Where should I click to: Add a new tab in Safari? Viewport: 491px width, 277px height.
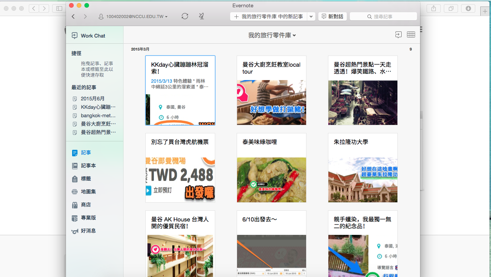[485, 11]
